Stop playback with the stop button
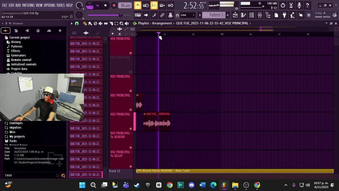This screenshot has height=191, width=339. (x=105, y=6)
